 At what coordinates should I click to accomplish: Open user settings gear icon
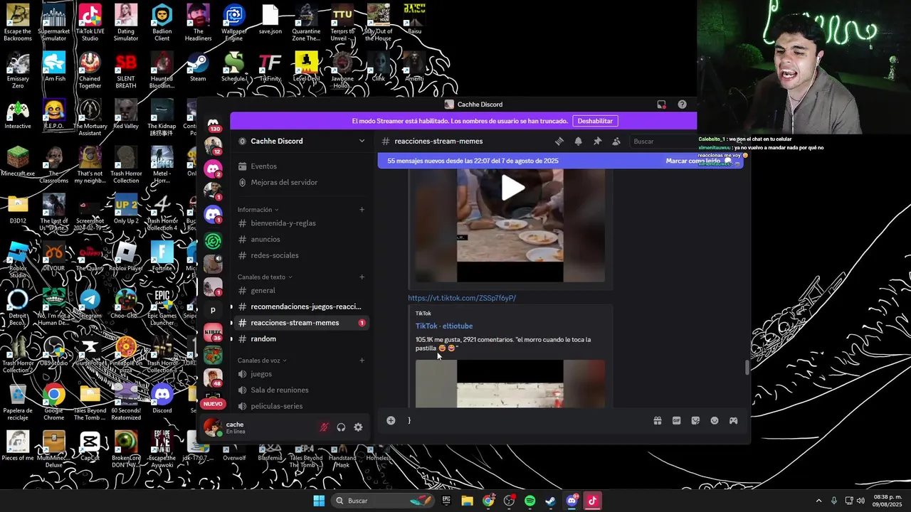(358, 427)
